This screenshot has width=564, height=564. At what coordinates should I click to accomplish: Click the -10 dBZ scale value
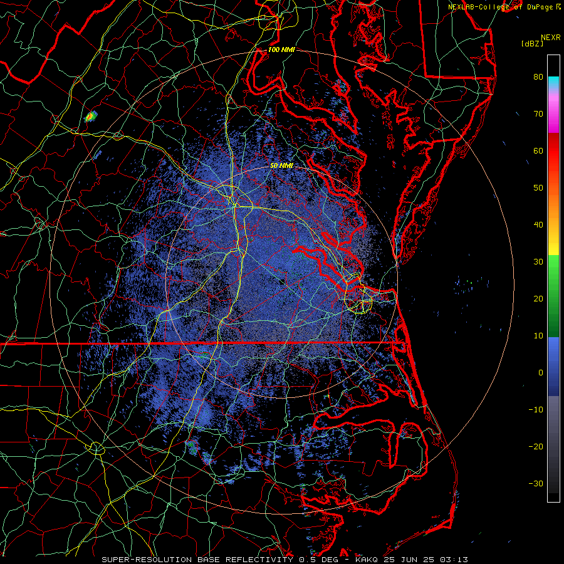point(536,410)
